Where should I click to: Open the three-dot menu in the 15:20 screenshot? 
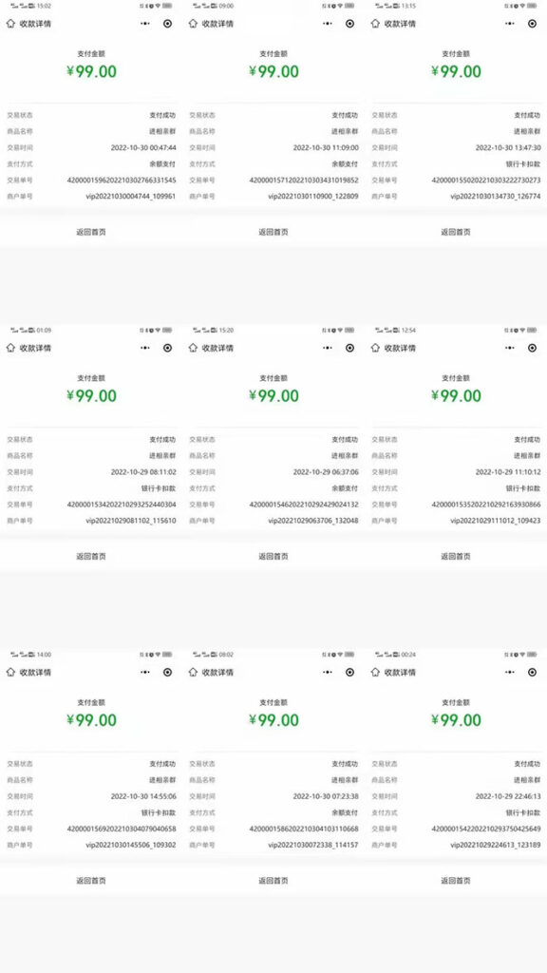[328, 348]
